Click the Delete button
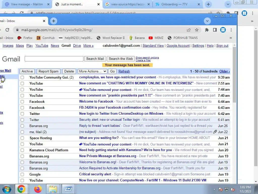 69,71
